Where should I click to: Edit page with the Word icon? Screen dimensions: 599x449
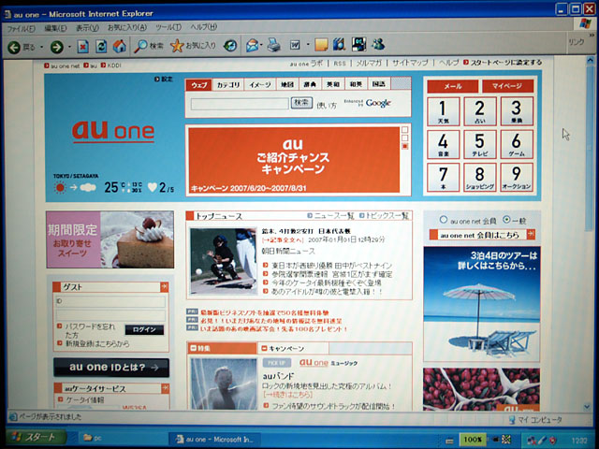point(295,45)
